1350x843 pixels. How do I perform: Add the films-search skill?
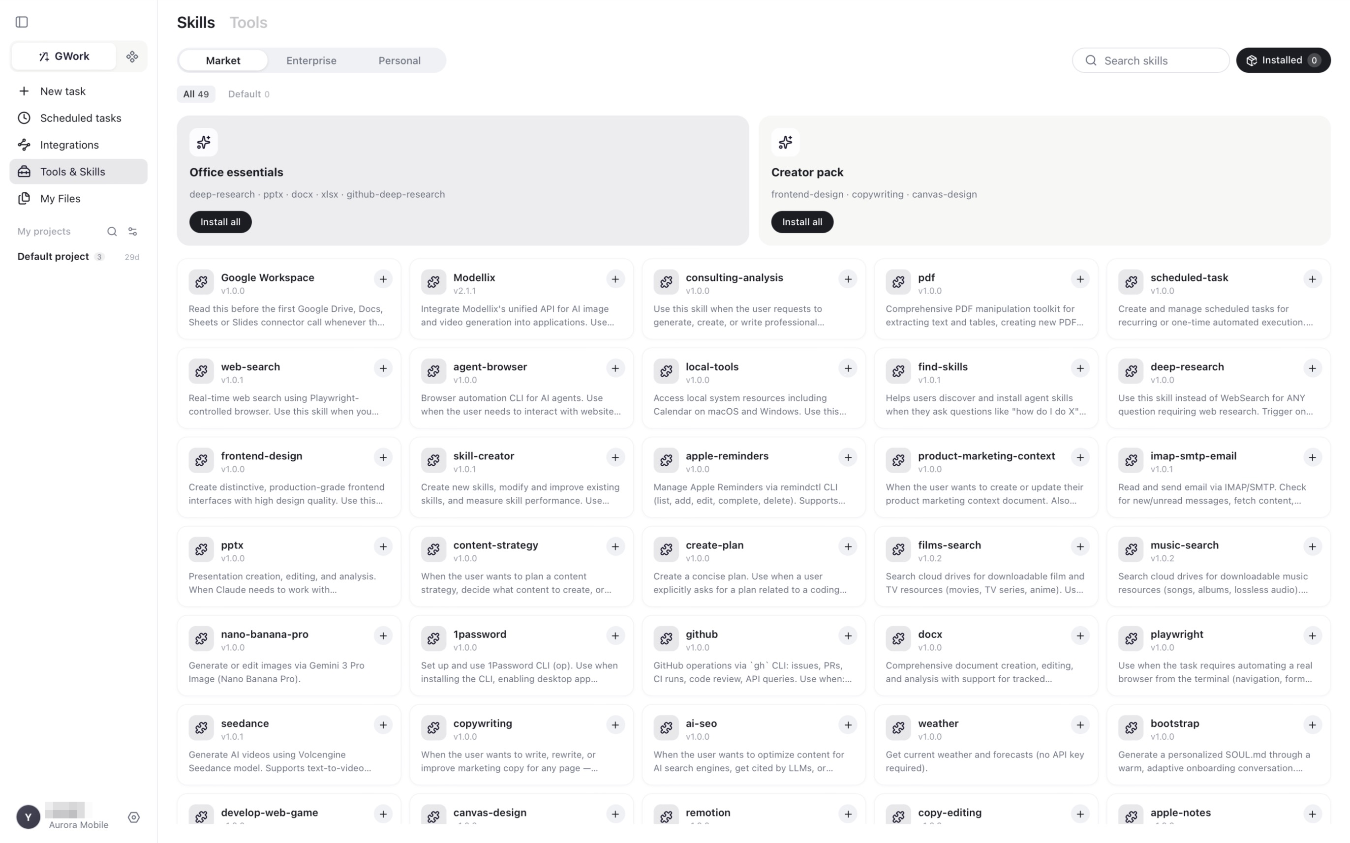(x=1080, y=546)
